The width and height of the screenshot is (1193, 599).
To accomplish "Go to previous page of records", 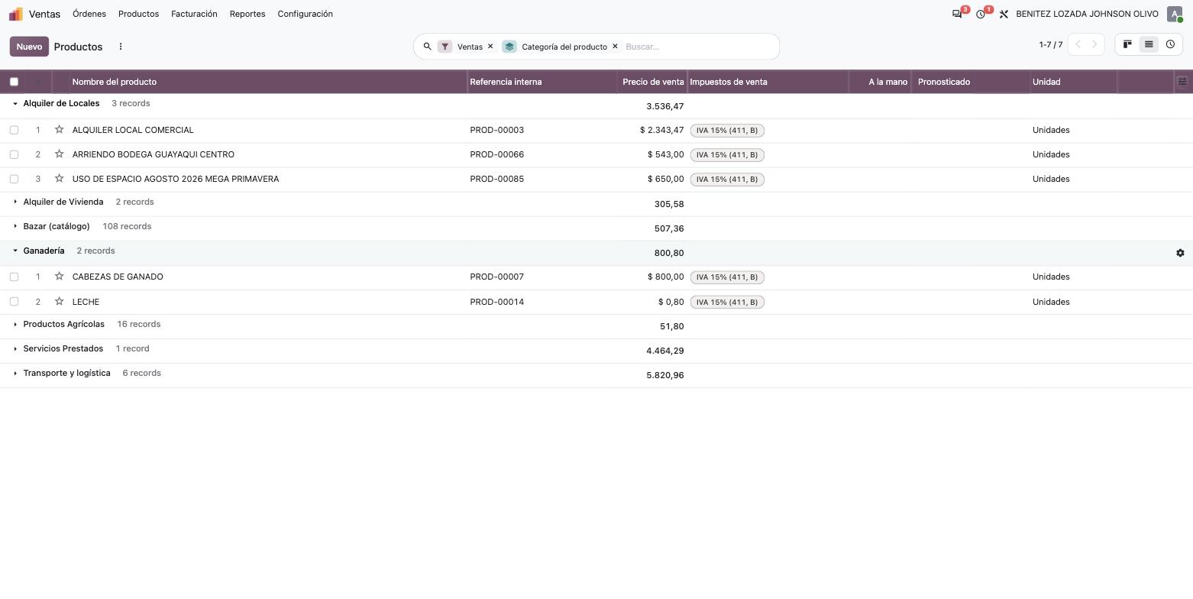I will click(1078, 44).
